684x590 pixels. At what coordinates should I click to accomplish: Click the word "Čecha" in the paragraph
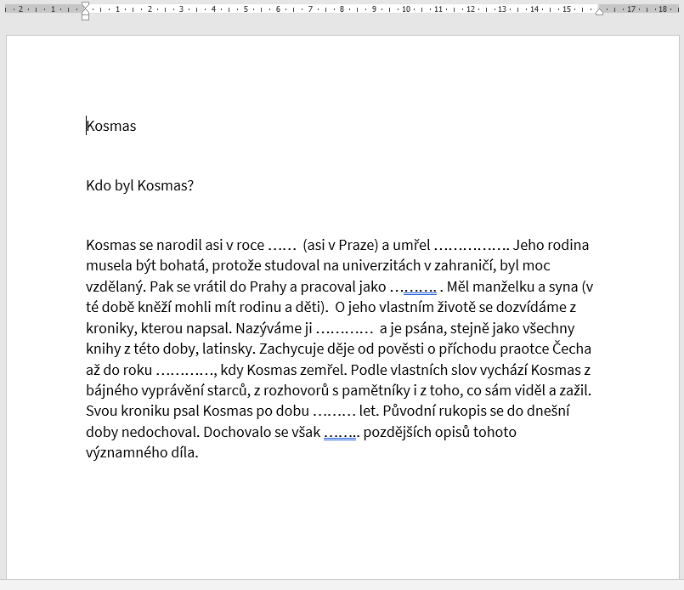click(x=571, y=349)
